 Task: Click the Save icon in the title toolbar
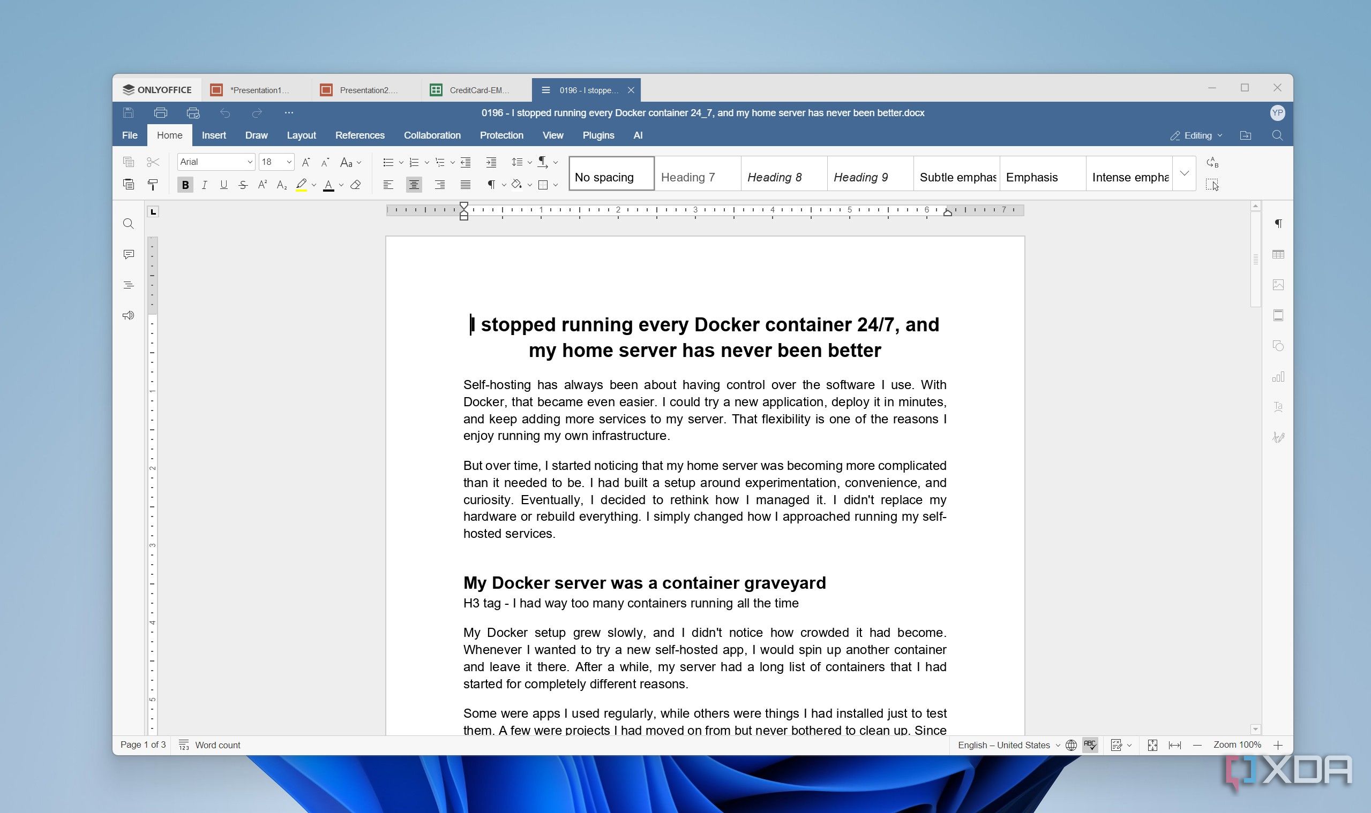(x=129, y=113)
